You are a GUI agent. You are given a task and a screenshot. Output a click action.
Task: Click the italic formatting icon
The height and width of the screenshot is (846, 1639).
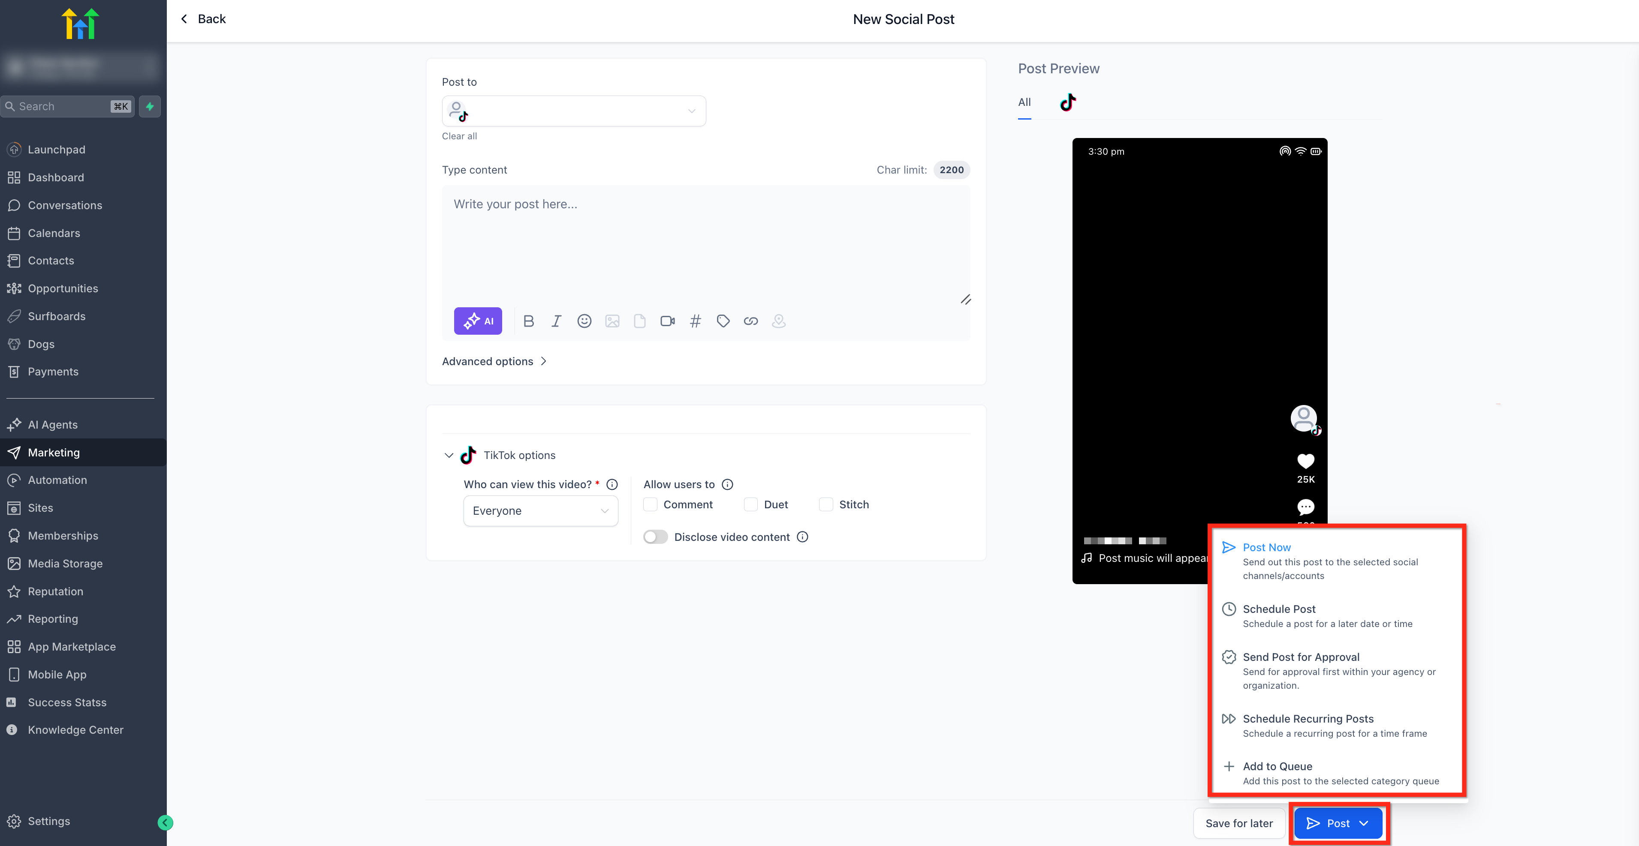coord(556,321)
